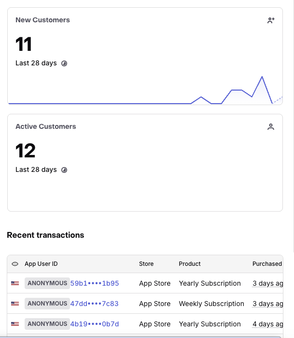The width and height of the screenshot is (294, 338).
Task: Click 'App Store' in the 4b19••••0b7d row
Action: [155, 324]
